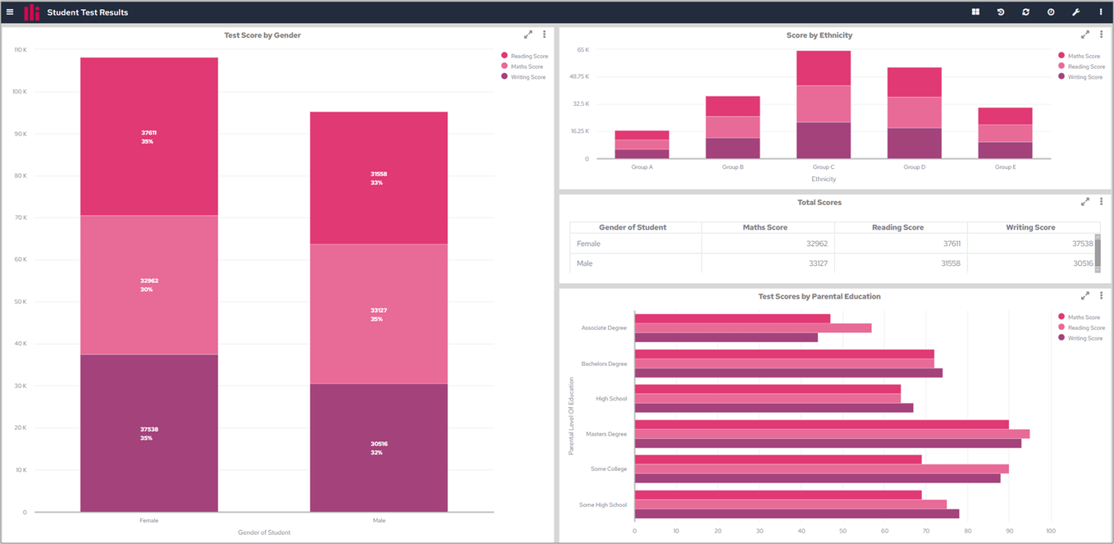Click Female Maths Score segment labeled 32962
This screenshot has width=1114, height=544.
coord(148,285)
